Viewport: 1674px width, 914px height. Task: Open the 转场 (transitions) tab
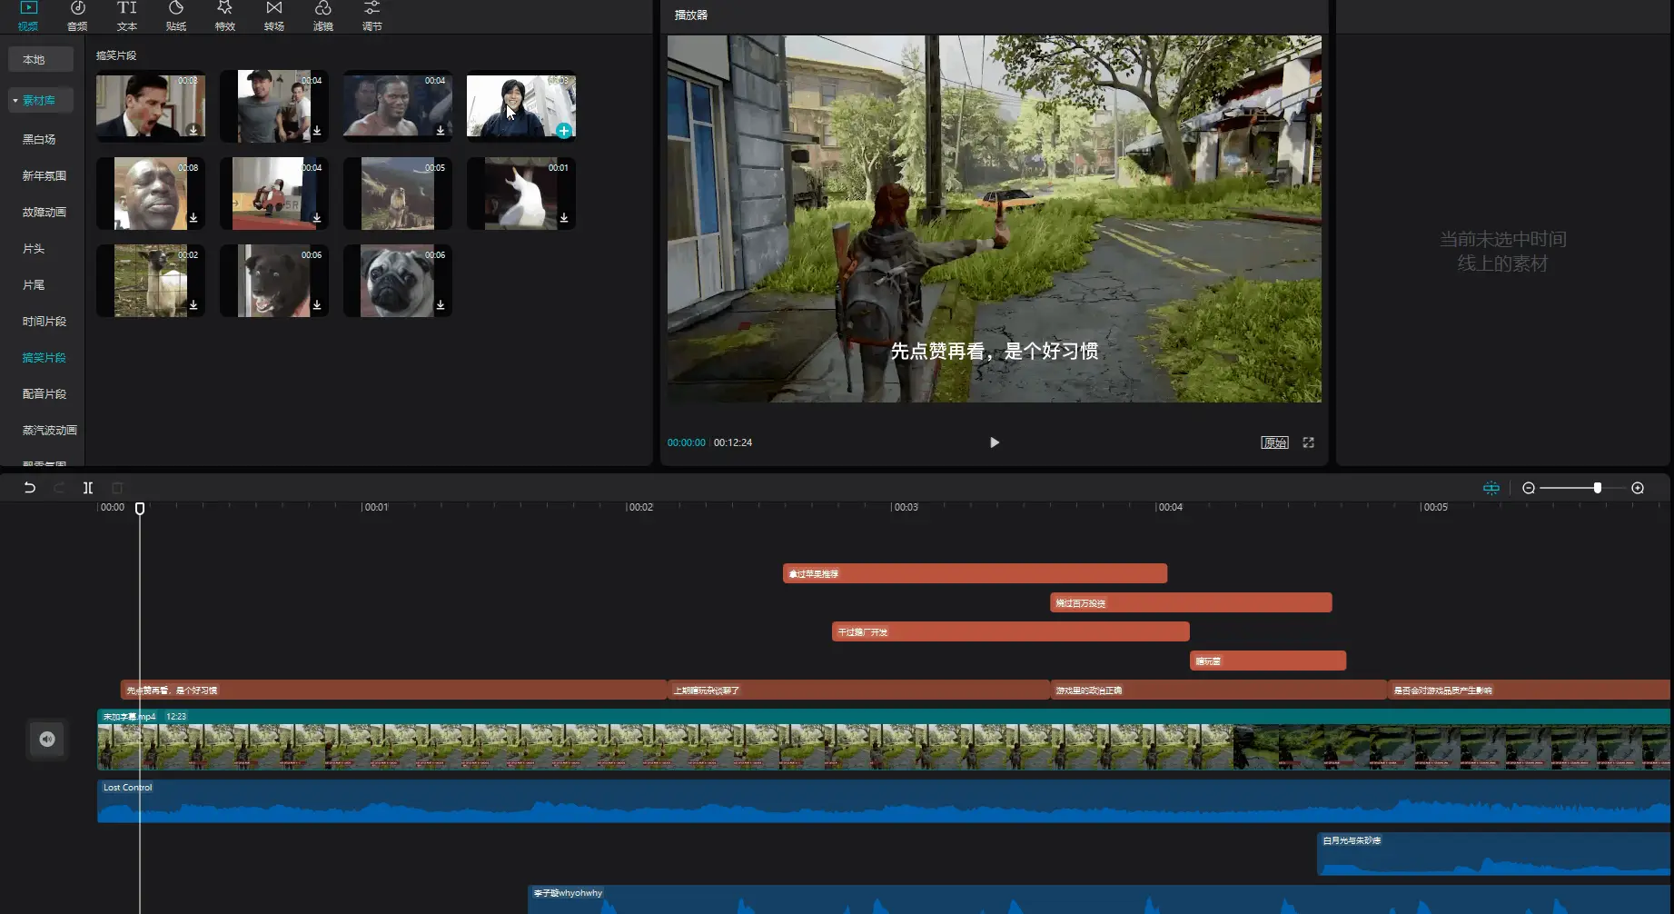coord(273,15)
